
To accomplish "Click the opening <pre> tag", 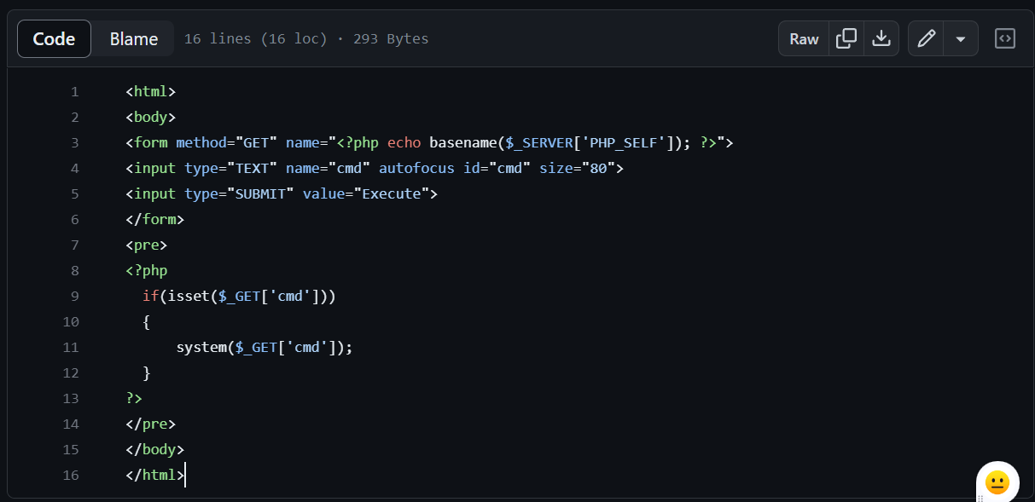I will 147,245.
